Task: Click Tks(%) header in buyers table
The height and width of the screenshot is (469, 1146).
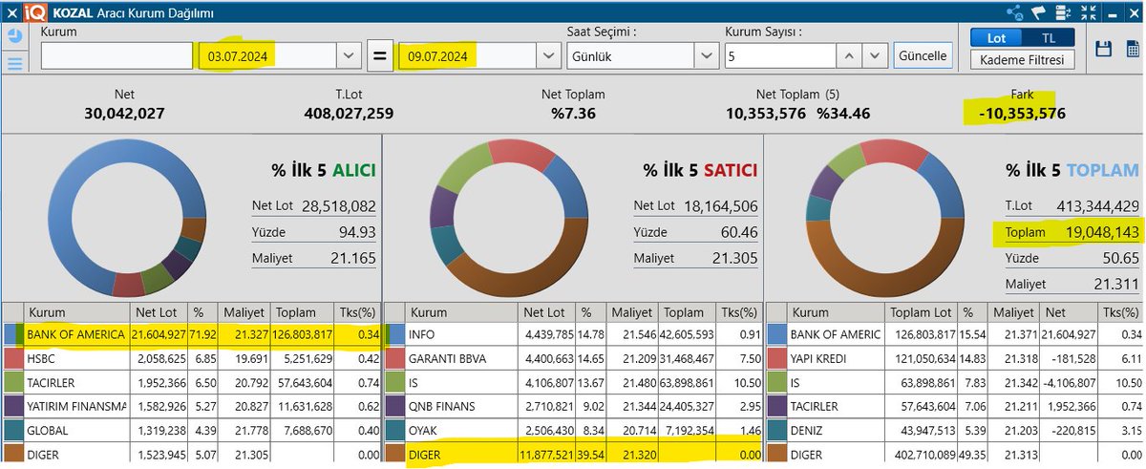Action: (x=357, y=312)
